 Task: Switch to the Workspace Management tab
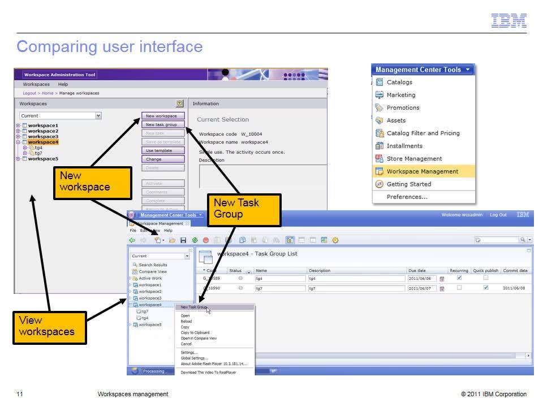pos(160,224)
